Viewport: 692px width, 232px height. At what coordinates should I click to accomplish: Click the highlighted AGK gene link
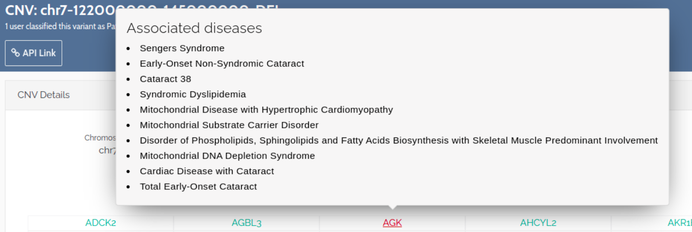(x=392, y=223)
